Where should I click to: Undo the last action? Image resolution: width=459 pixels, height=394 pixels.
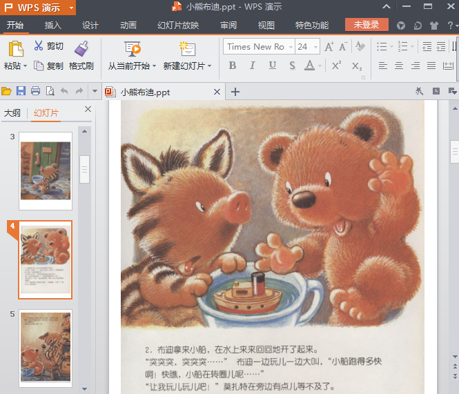[64, 91]
